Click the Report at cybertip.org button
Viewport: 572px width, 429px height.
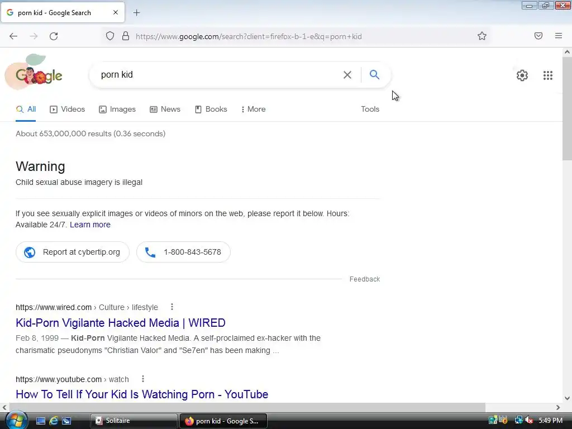73,252
